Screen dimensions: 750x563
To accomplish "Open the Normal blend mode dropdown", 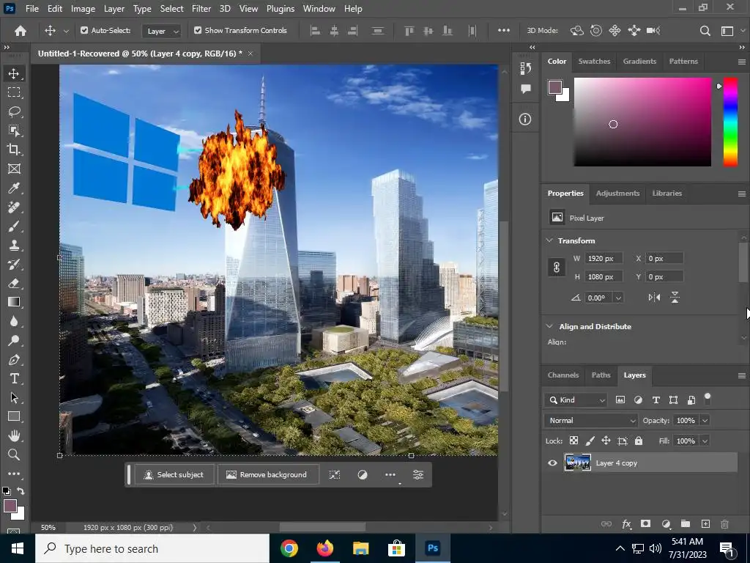I will coord(591,420).
